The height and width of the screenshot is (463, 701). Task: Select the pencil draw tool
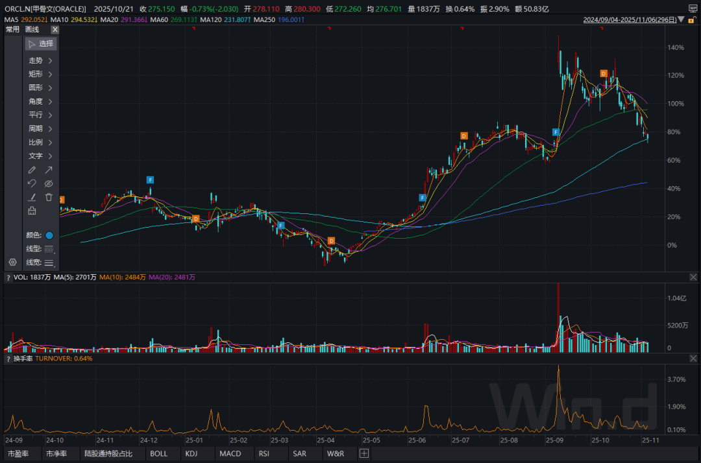(x=32, y=170)
